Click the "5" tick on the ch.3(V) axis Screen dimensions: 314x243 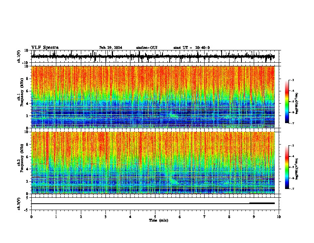pyautogui.click(x=27, y=198)
